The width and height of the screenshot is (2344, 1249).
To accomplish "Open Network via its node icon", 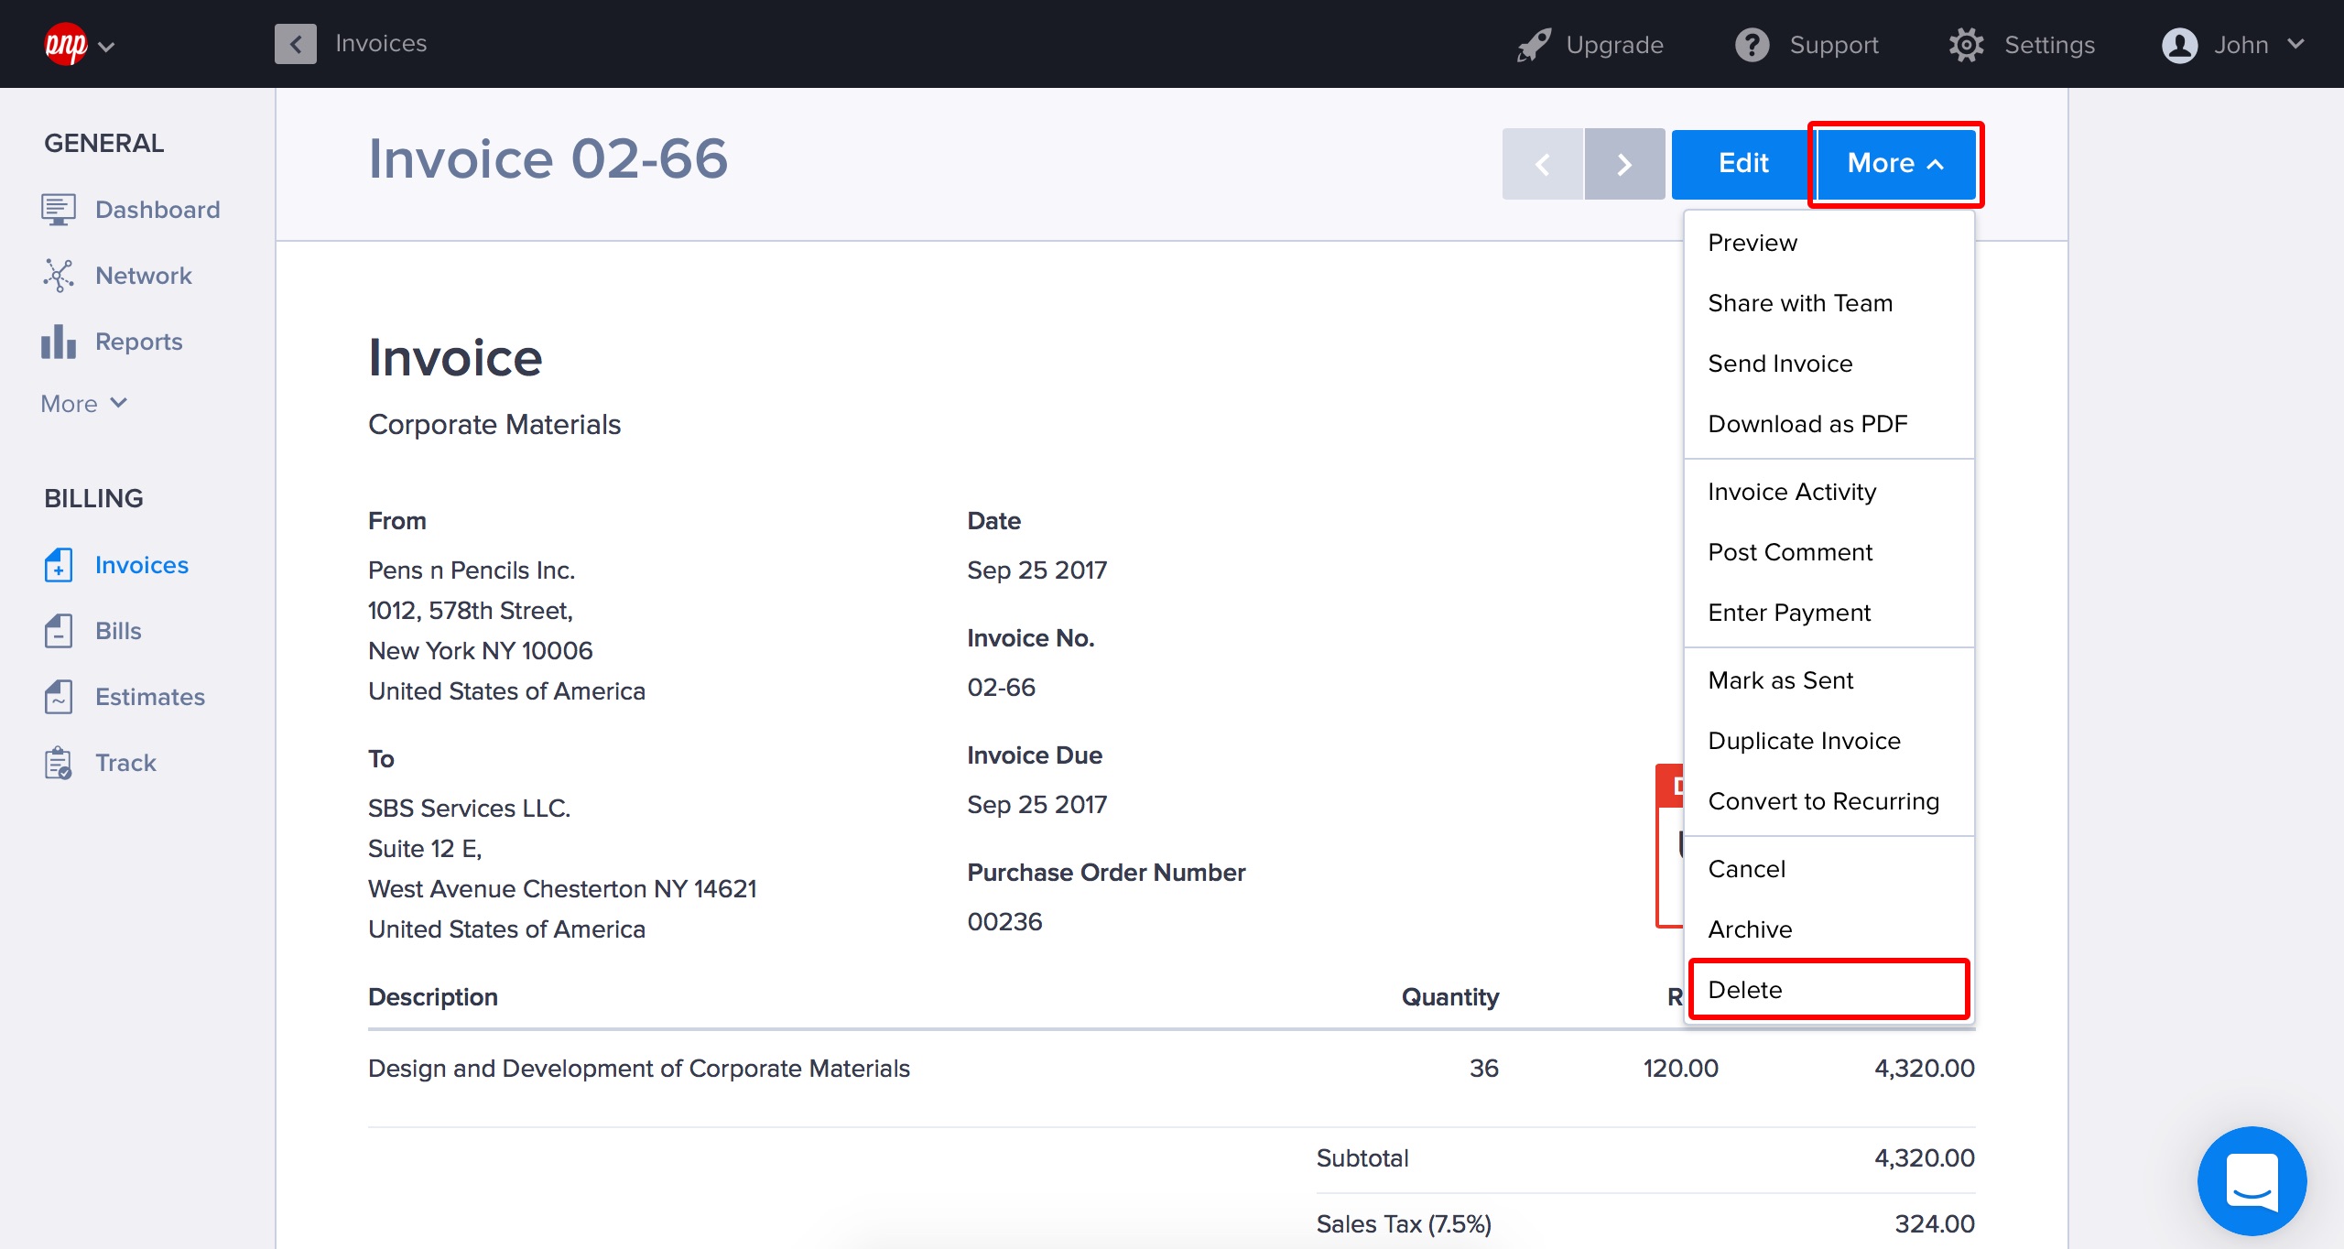I will click(x=58, y=276).
